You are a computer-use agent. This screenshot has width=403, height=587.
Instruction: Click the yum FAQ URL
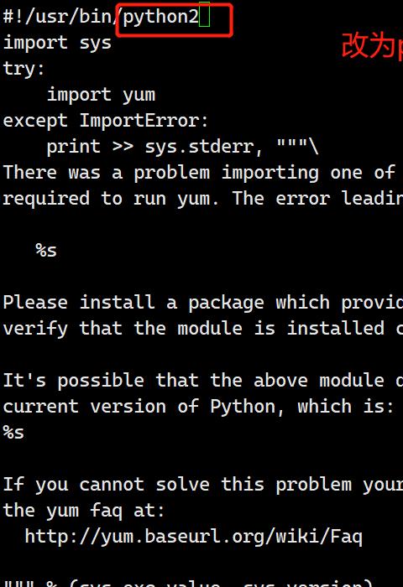[x=194, y=537]
